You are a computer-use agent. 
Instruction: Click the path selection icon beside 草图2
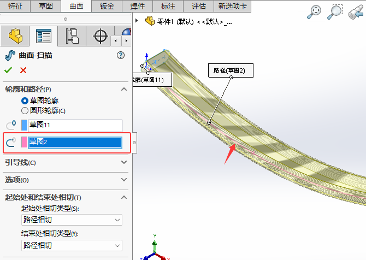tap(11, 142)
